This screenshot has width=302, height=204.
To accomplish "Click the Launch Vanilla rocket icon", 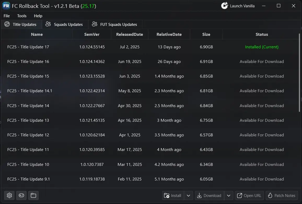I will click(x=225, y=6).
